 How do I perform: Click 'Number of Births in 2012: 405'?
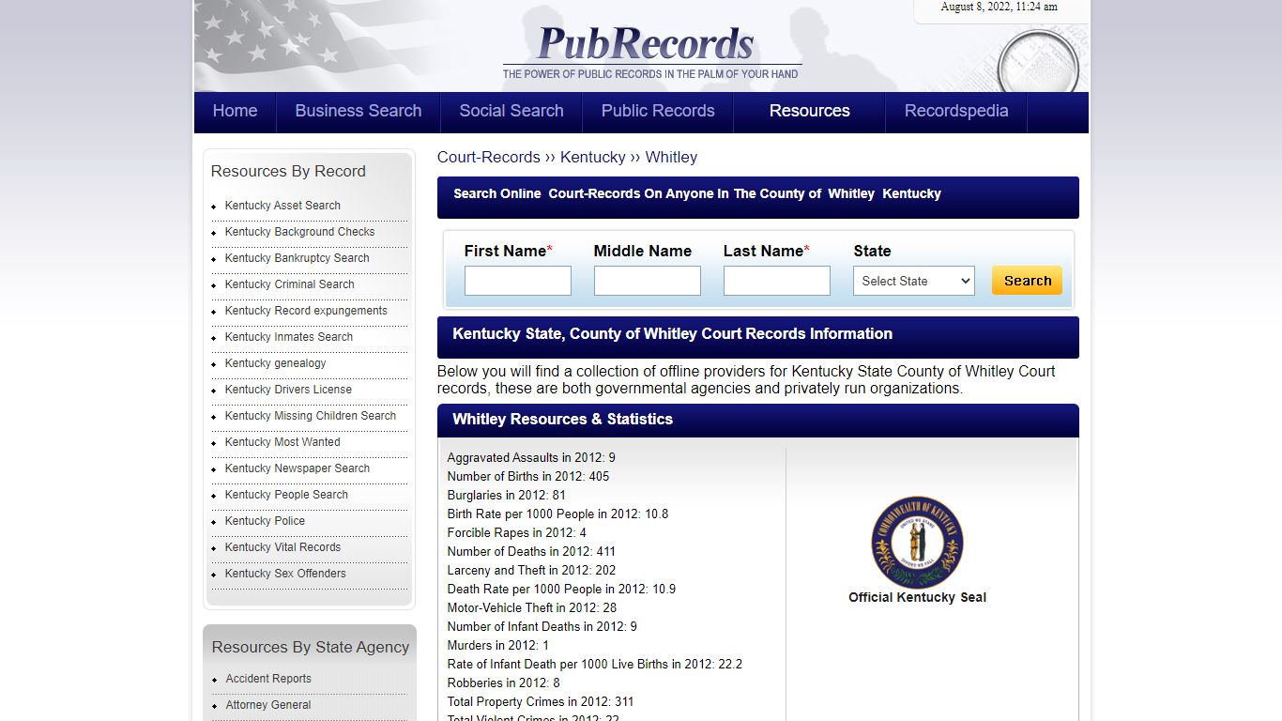pyautogui.click(x=528, y=477)
